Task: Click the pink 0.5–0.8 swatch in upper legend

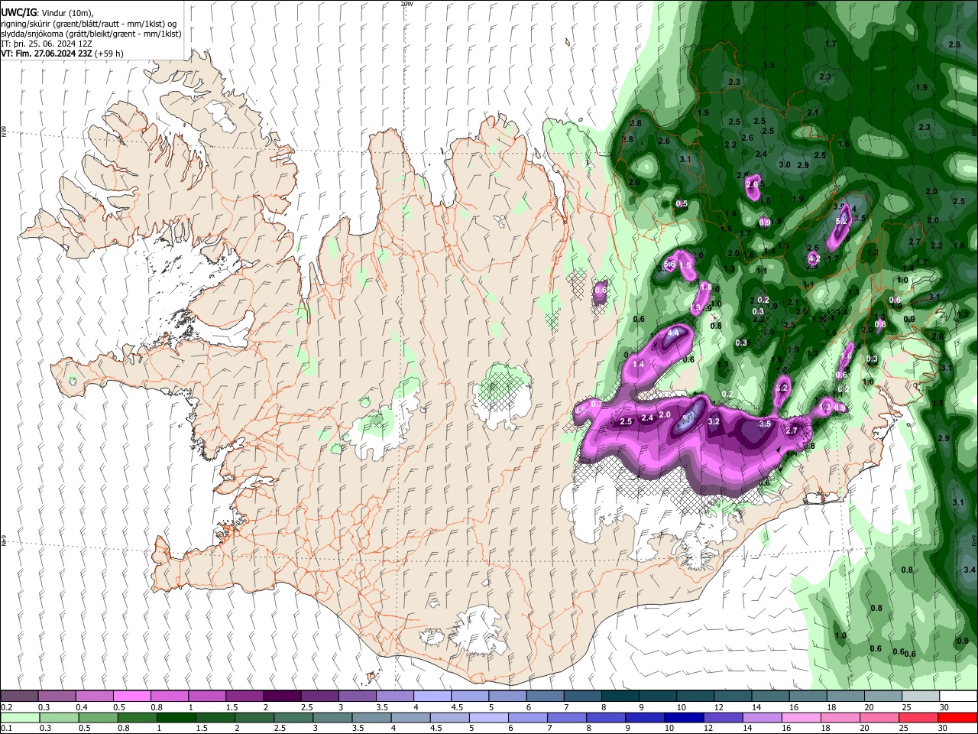Action: click(131, 697)
